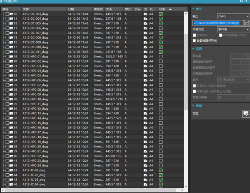Click the update page number icon button

click(246, 113)
